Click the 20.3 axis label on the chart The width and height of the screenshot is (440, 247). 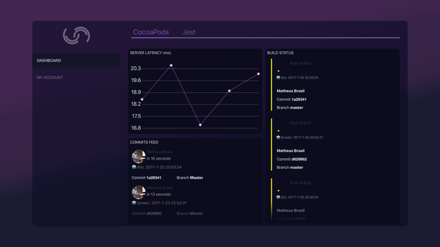[135, 68]
